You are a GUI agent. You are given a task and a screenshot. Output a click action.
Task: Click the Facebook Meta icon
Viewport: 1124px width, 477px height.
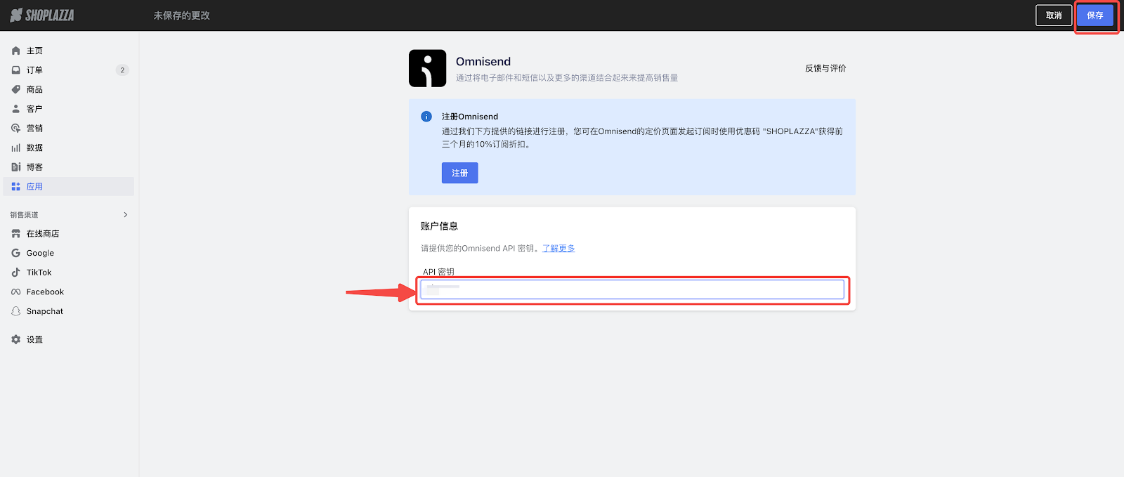[x=16, y=292]
